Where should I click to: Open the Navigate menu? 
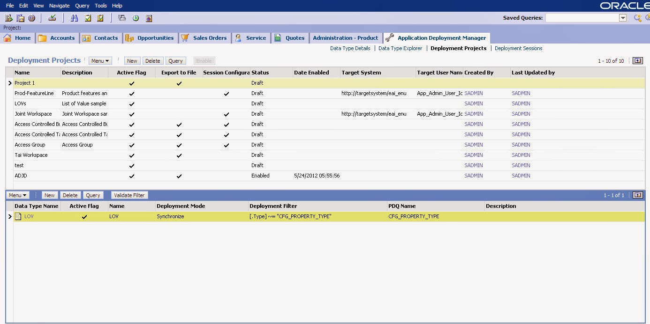59,6
